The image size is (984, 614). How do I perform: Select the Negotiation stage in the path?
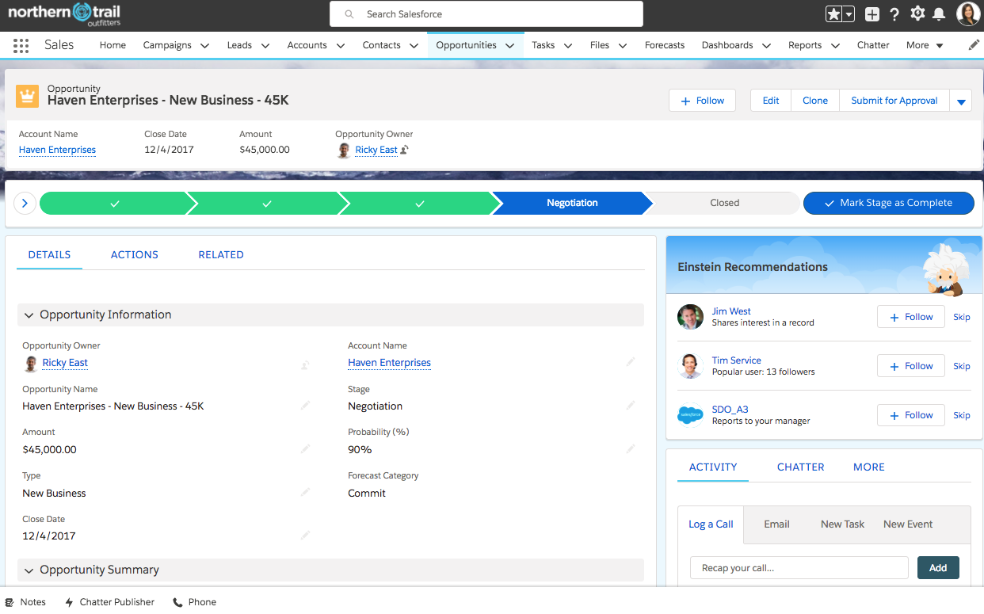tap(572, 203)
